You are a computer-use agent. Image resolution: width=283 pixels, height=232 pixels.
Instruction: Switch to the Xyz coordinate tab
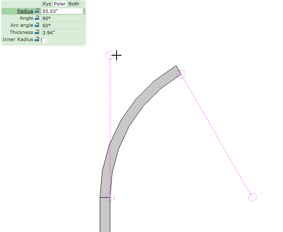47,4
